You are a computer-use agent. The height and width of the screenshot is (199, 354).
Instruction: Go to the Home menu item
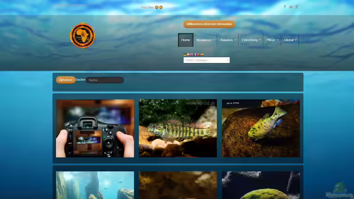(x=186, y=40)
